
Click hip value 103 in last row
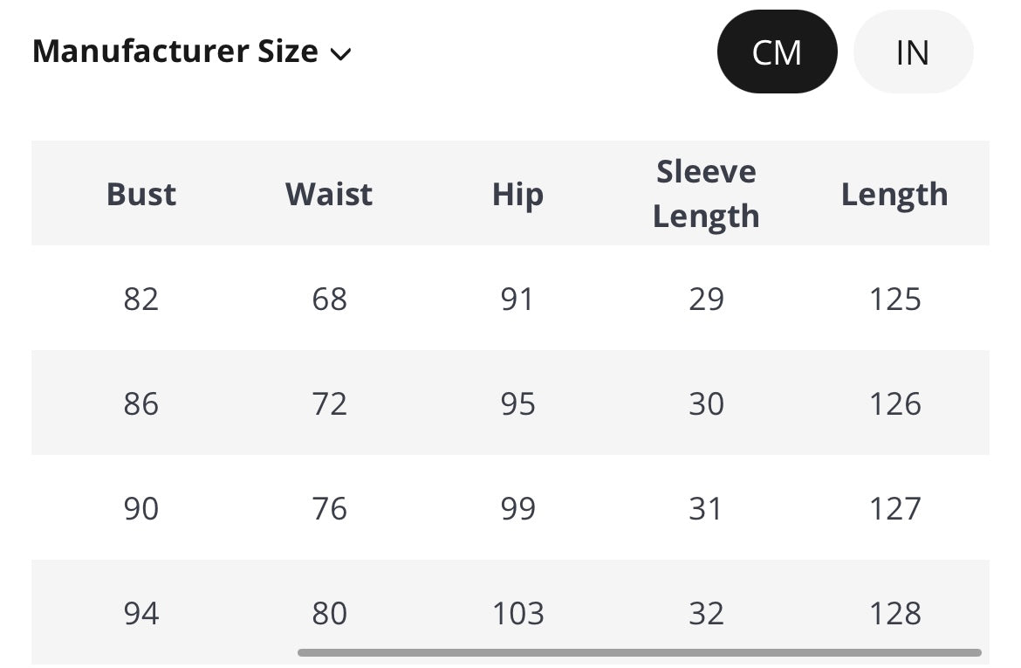tap(517, 614)
